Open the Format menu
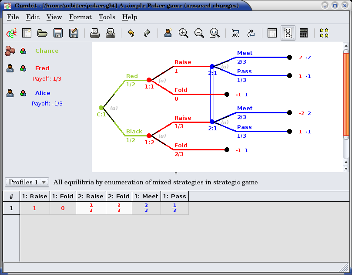This screenshot has width=352, height=275. (x=80, y=17)
